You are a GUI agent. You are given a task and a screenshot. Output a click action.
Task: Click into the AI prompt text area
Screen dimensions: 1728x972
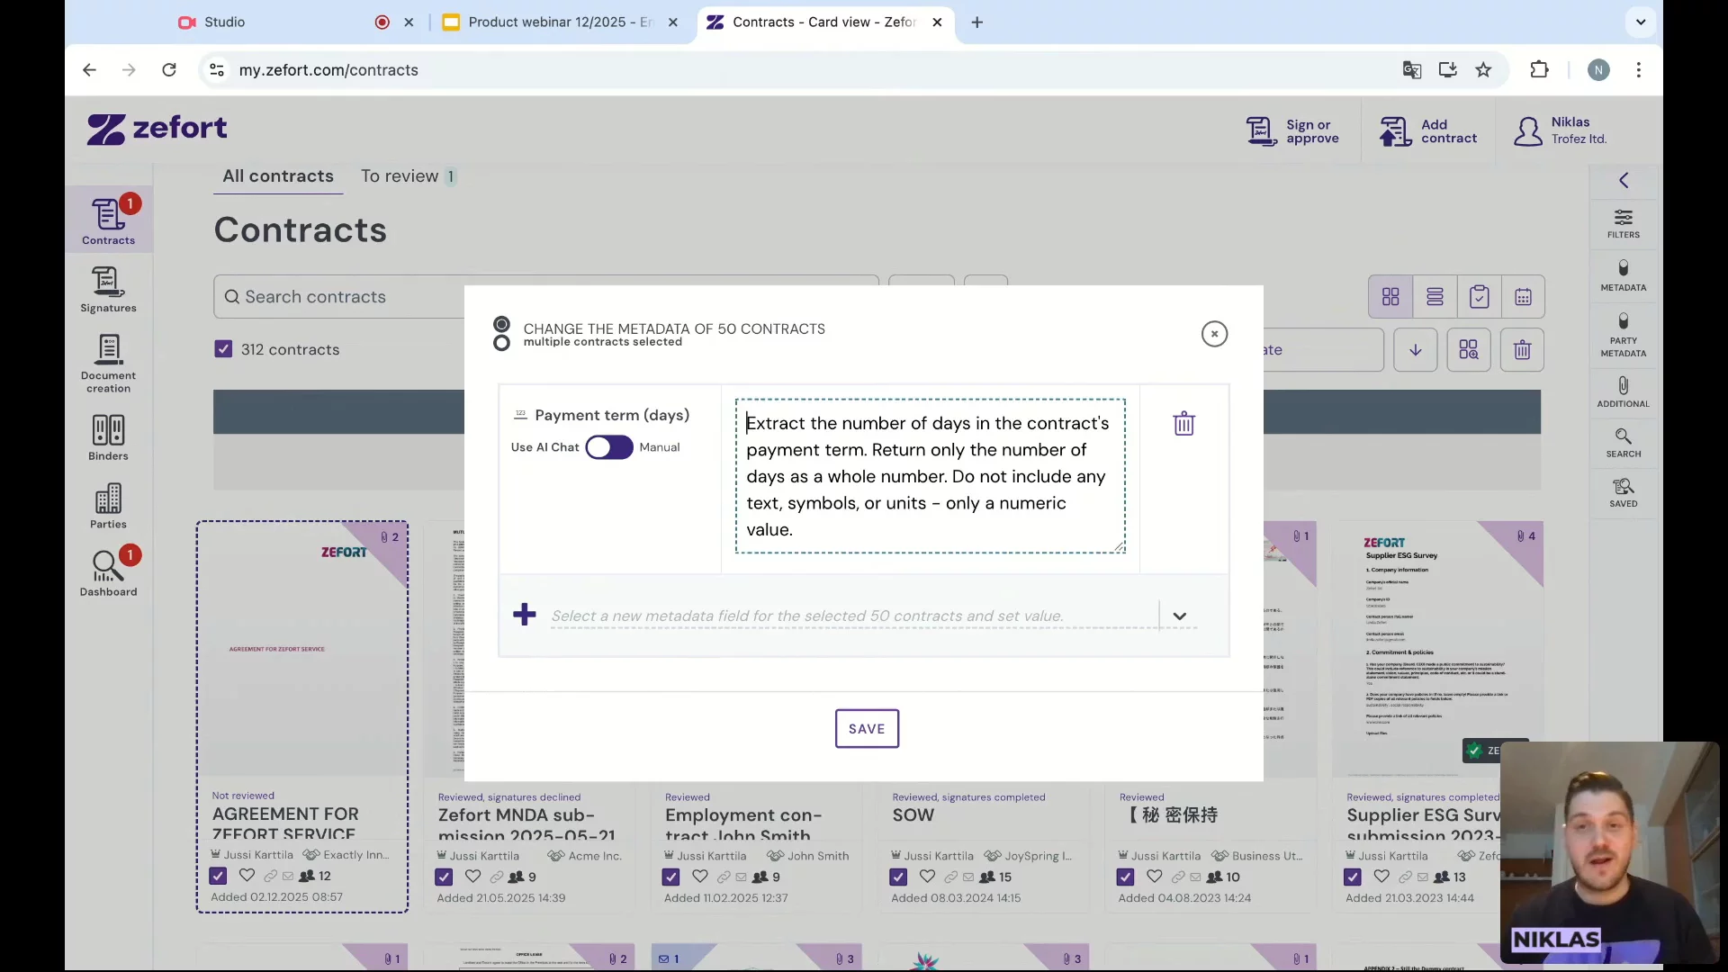(929, 476)
